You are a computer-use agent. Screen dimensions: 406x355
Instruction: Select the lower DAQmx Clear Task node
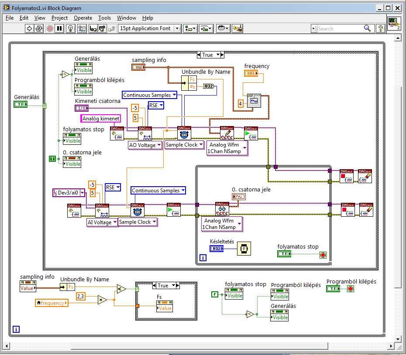pos(366,210)
